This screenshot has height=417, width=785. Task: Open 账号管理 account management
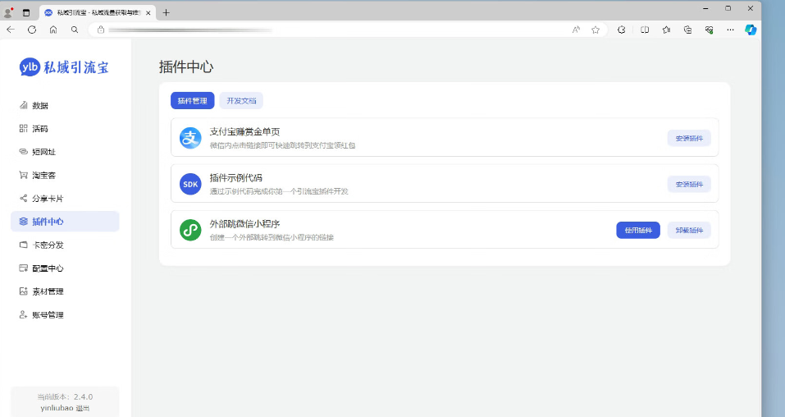[47, 314]
